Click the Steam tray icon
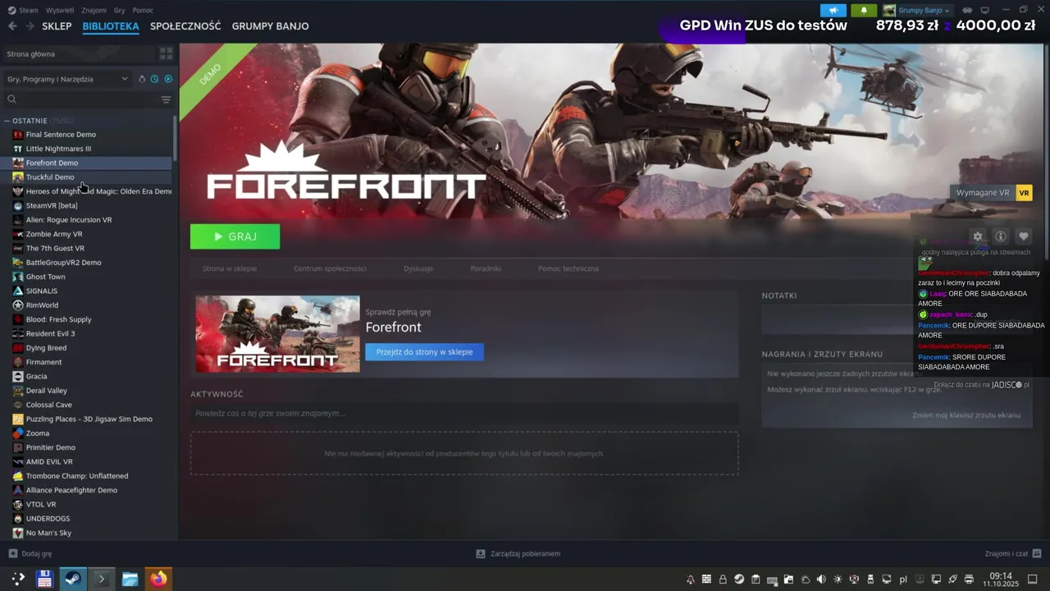Image resolution: width=1050 pixels, height=591 pixels. pos(739,580)
